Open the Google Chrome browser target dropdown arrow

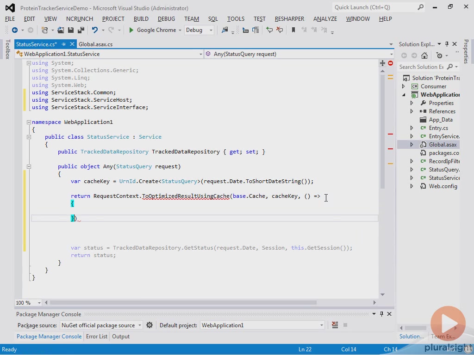click(180, 30)
